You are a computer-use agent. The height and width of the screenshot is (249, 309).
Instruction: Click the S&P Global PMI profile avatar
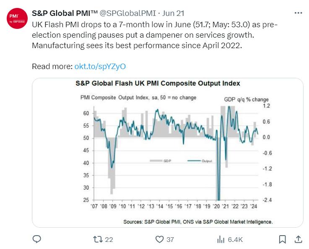[17, 18]
